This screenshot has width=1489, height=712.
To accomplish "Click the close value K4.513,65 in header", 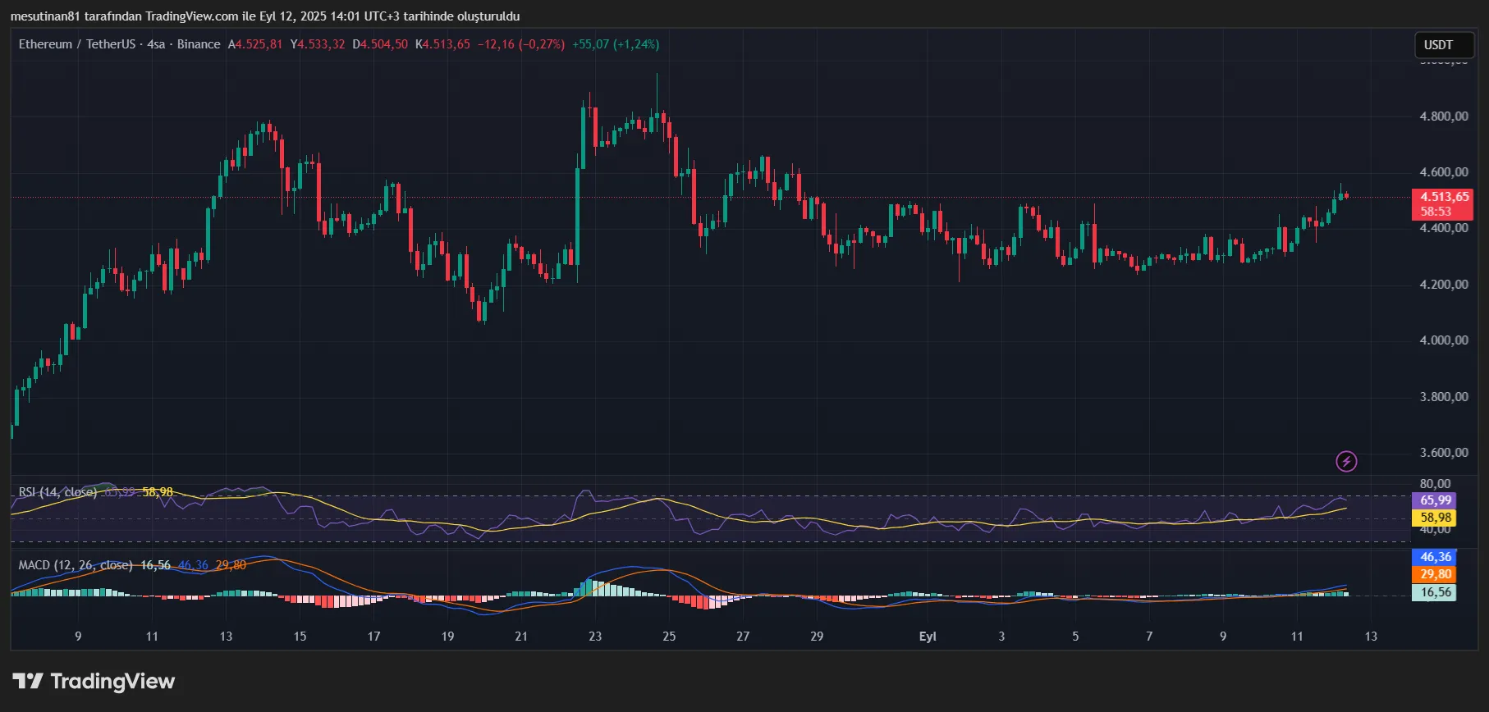I will 443,44.
